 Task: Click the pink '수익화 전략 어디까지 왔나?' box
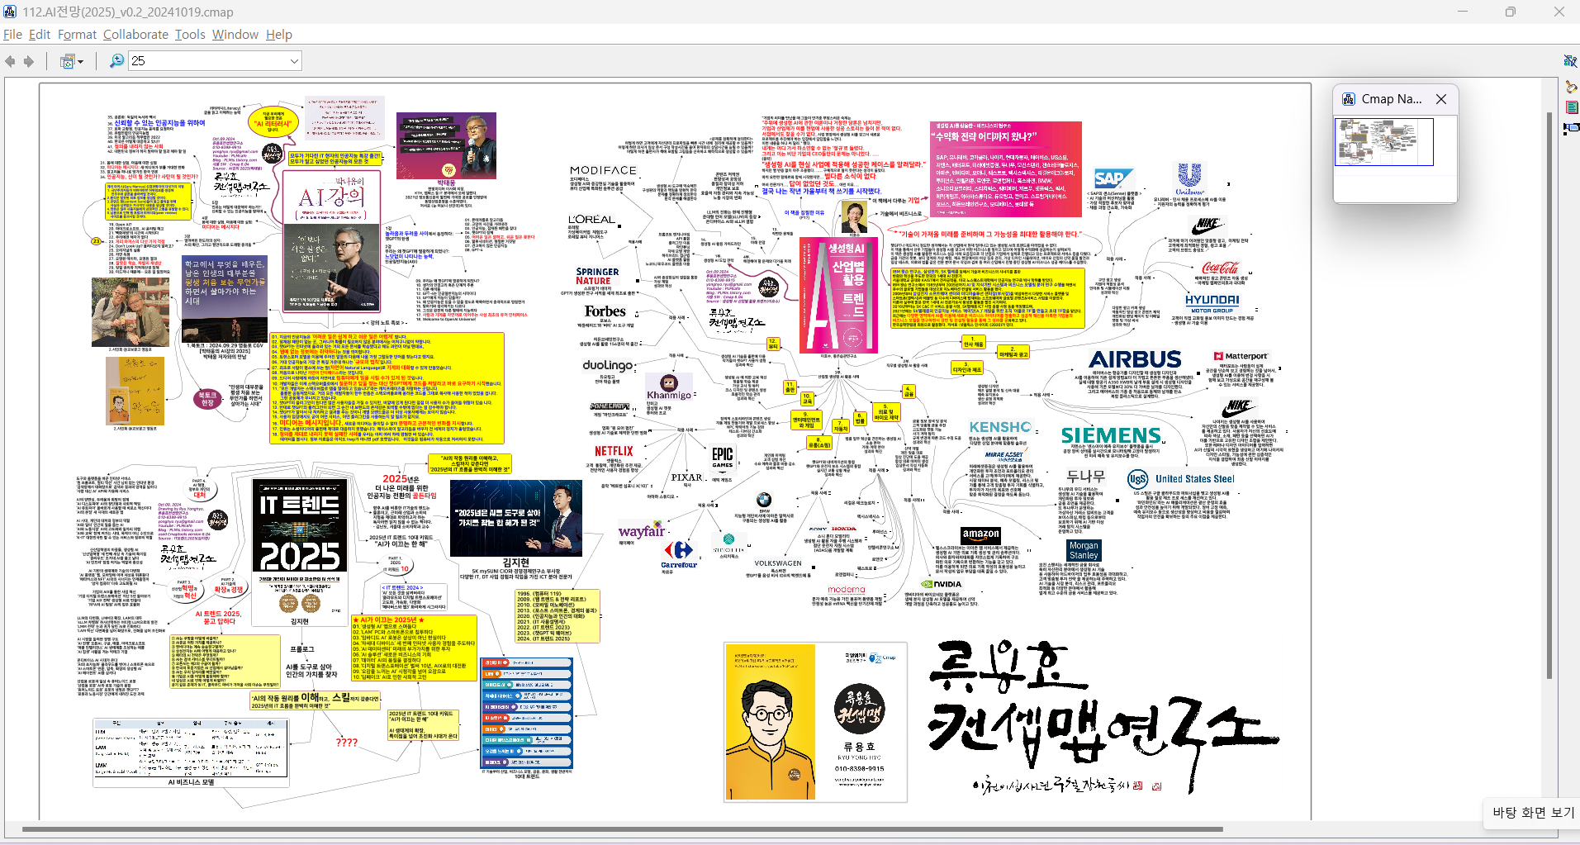click(1005, 169)
